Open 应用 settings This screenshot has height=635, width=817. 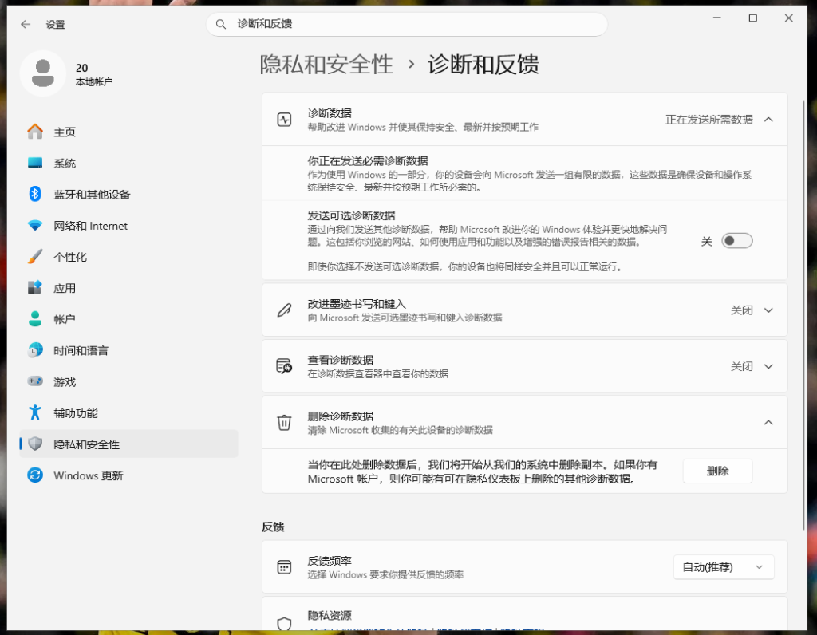[128, 287]
